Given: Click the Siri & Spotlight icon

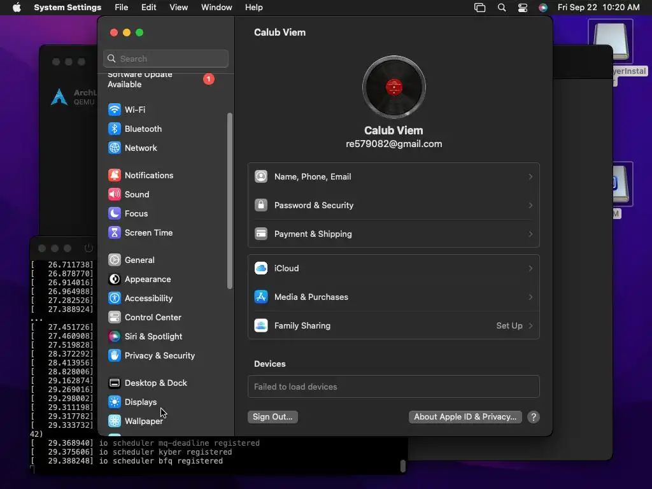Looking at the screenshot, I should coord(115,337).
